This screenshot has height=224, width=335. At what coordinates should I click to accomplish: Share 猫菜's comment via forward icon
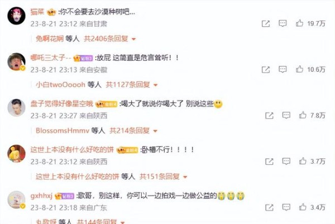click(266, 23)
